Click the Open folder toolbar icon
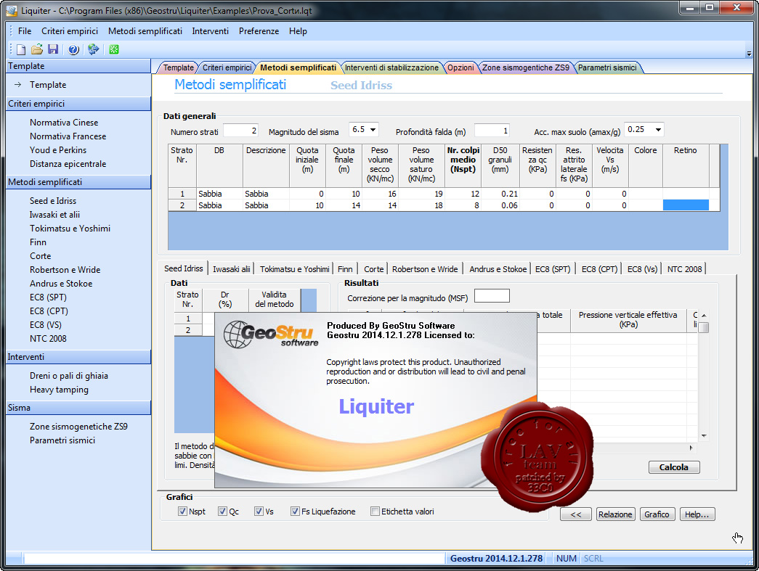Image resolution: width=759 pixels, height=571 pixels. 37,49
